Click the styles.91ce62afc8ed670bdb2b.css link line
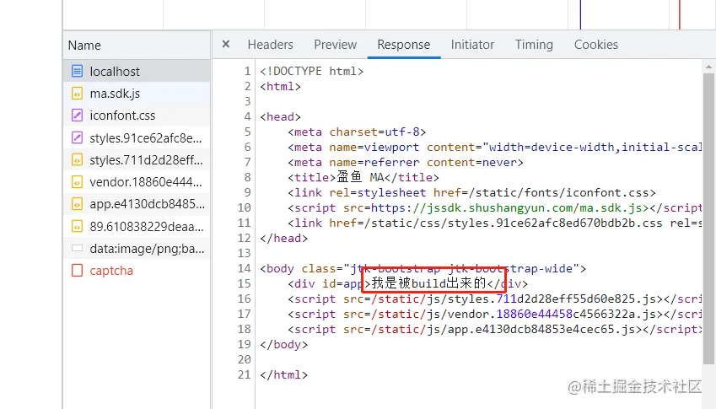 [494, 223]
